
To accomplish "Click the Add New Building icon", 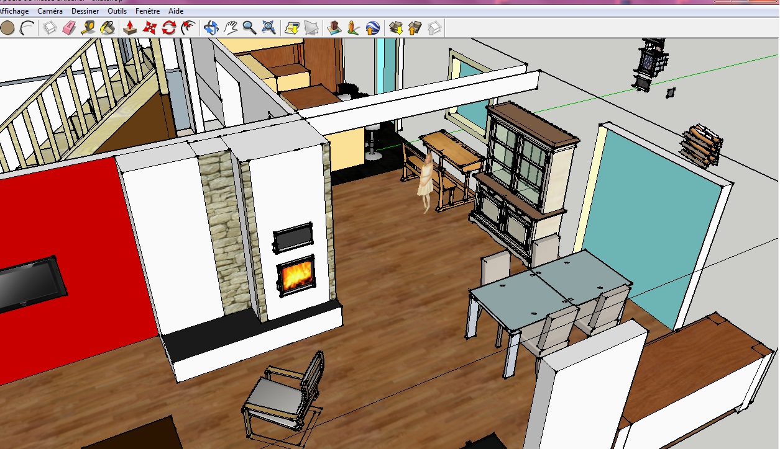I will tap(334, 28).
